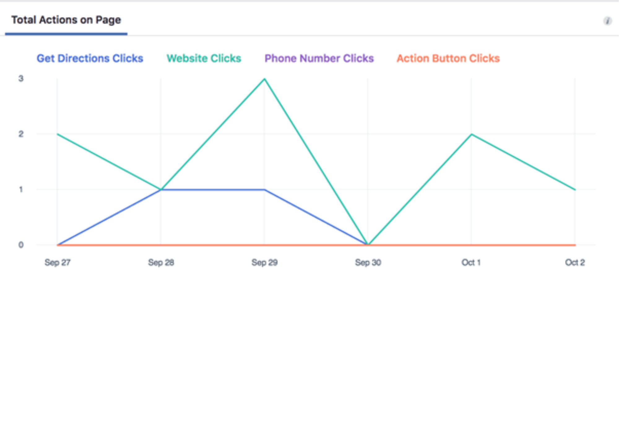Toggle Phone Number Clicks legend series
619x437 pixels.
[x=319, y=58]
